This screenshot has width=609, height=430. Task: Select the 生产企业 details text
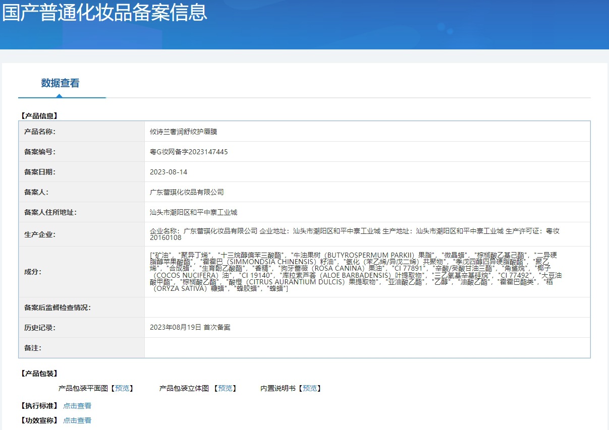pyautogui.click(x=355, y=234)
